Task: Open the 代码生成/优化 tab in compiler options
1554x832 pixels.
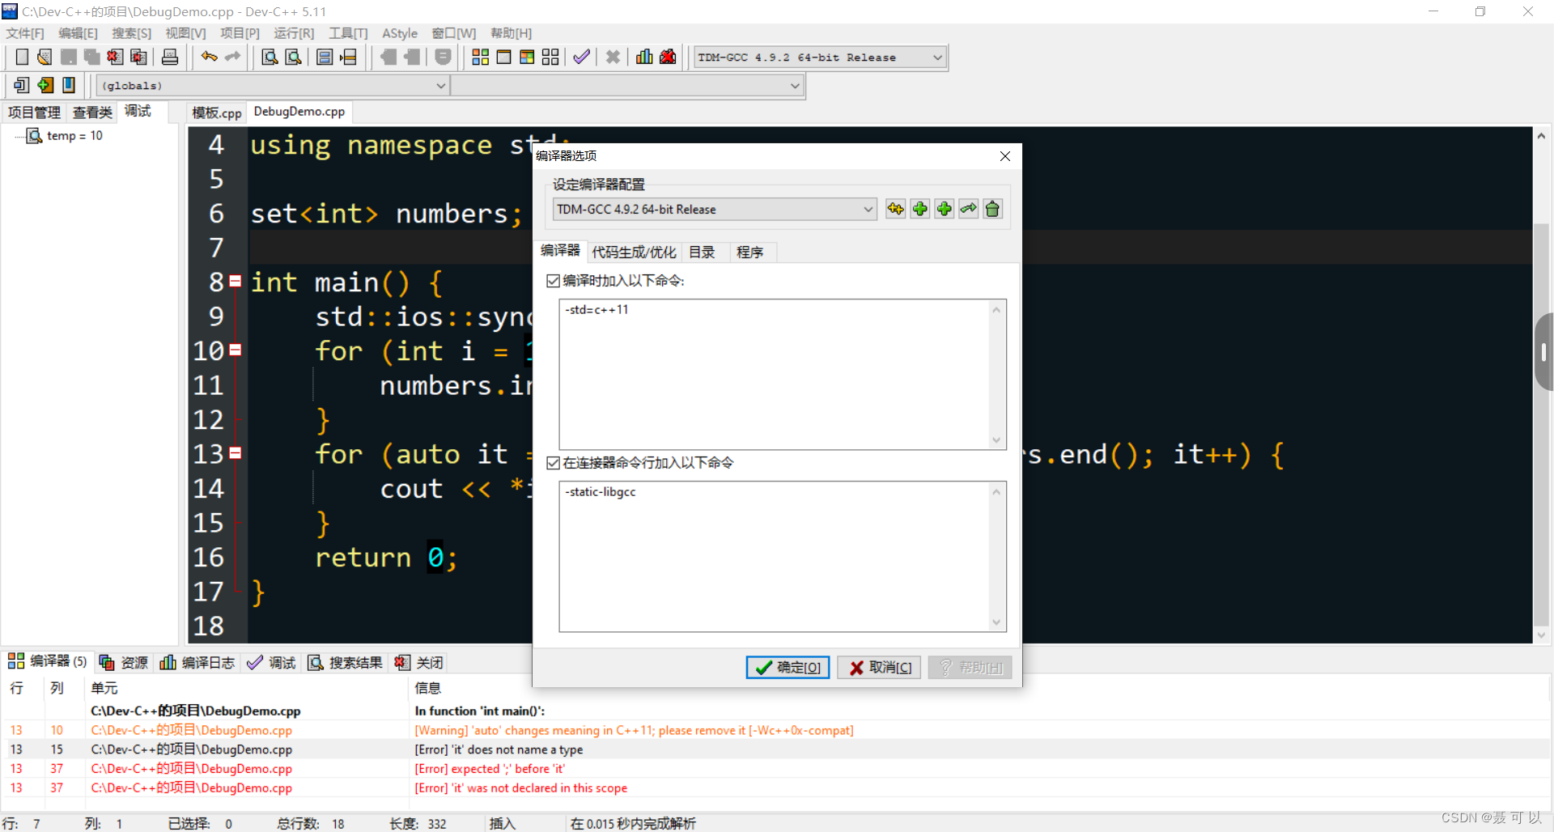Action: pyautogui.click(x=634, y=252)
